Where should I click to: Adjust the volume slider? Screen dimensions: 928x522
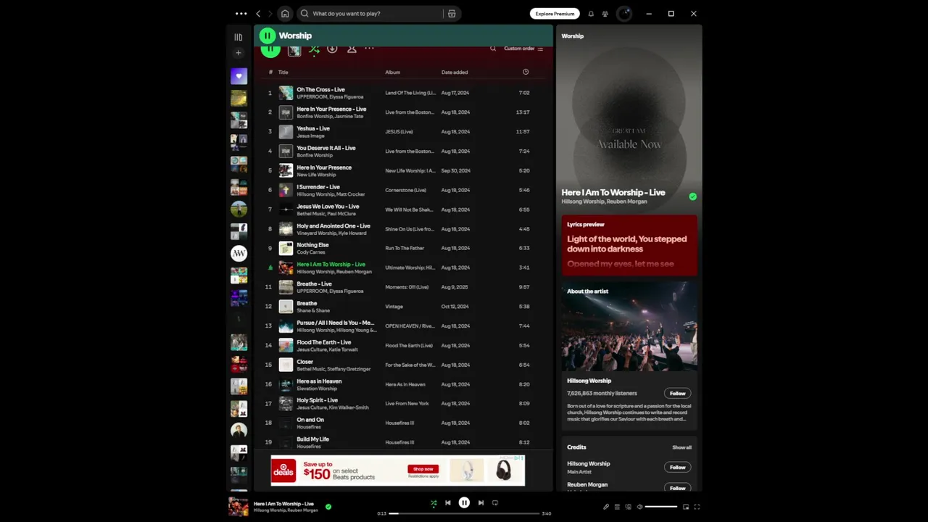(661, 507)
